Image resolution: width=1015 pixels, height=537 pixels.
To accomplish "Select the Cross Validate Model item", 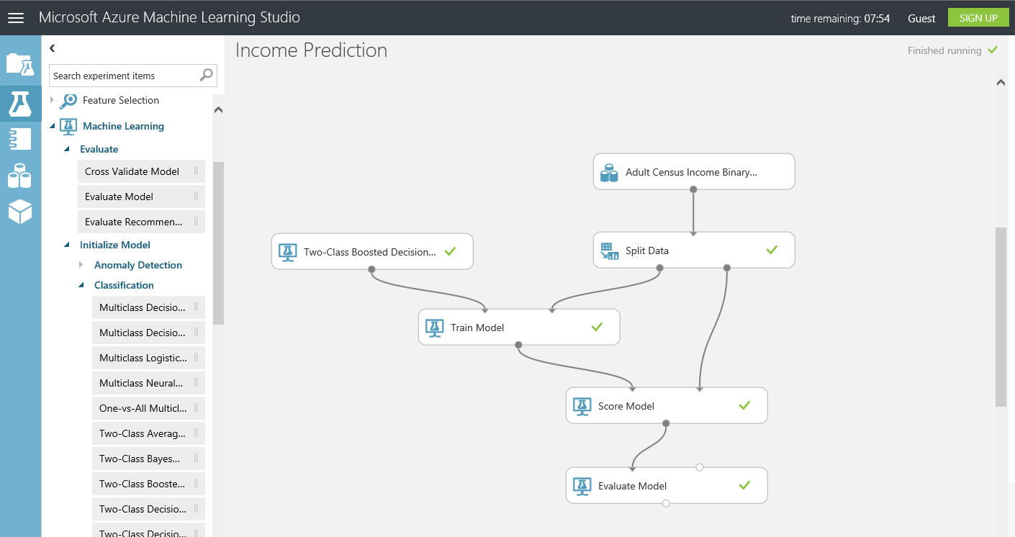I will tap(132, 171).
